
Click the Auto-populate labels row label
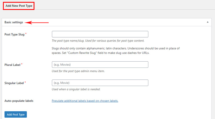point(19,101)
